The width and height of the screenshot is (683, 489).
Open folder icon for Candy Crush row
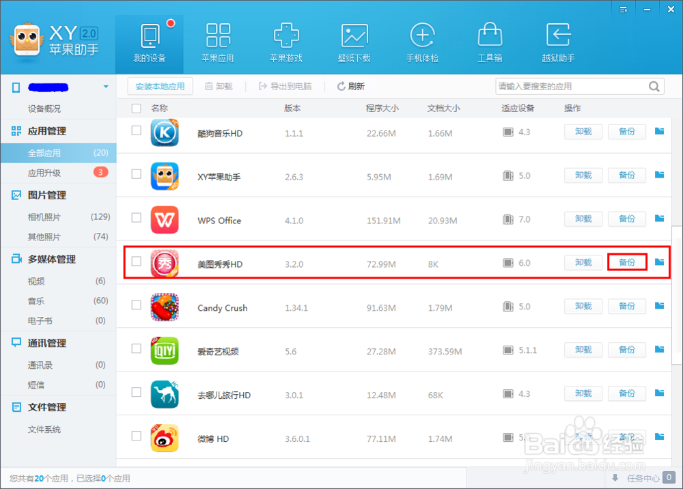(x=660, y=306)
